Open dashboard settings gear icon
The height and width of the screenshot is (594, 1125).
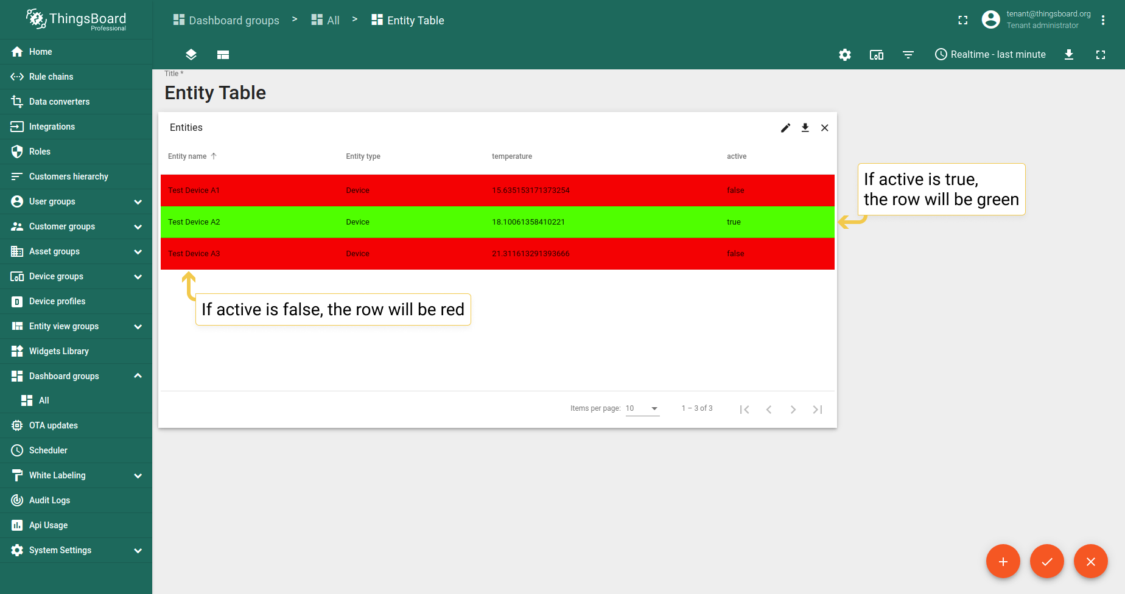tap(845, 55)
